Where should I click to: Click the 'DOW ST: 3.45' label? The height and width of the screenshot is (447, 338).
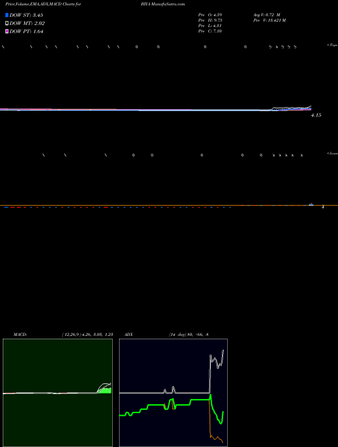[x=26, y=15]
